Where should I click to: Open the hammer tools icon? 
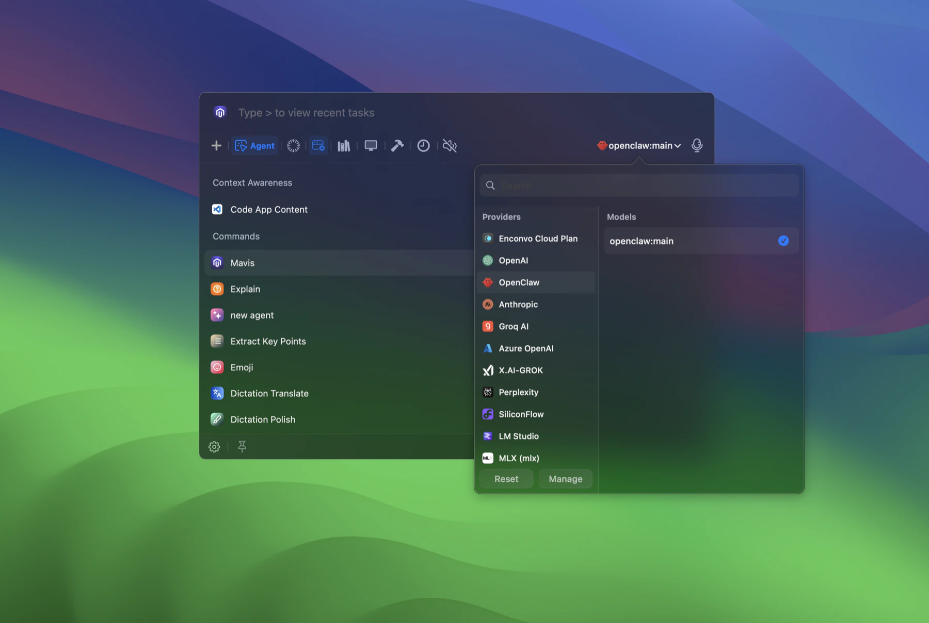397,146
